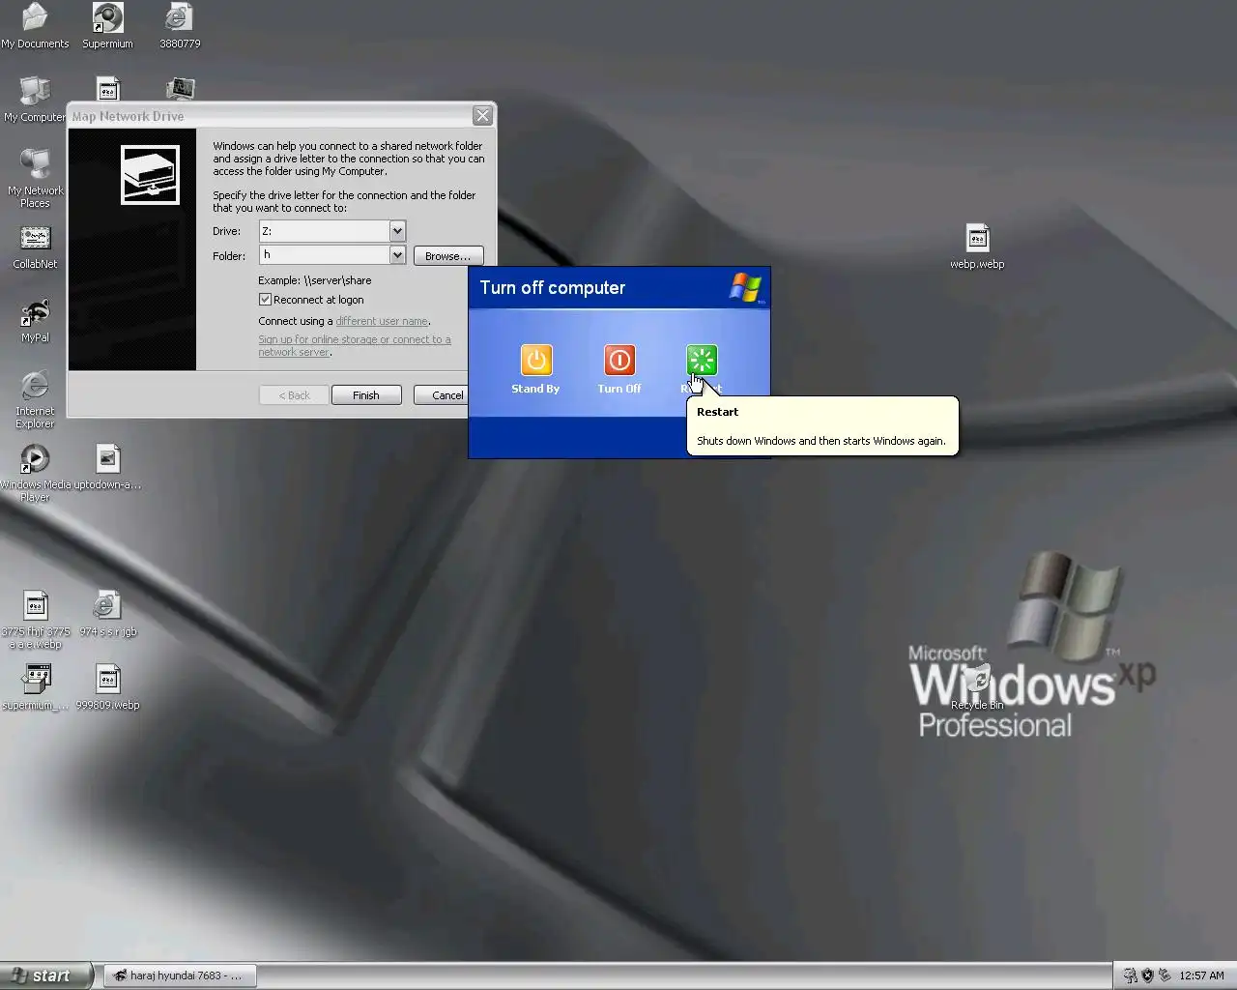This screenshot has height=990, width=1237.
Task: Click the Folder path input field
Action: tap(325, 255)
